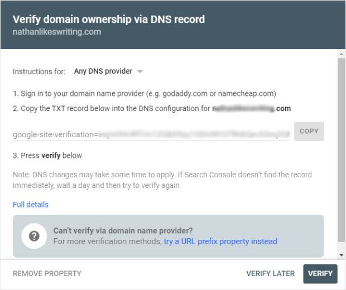Click the "Verify domain ownership via DNS record" title
The width and height of the screenshot is (346, 290).
pos(109,20)
